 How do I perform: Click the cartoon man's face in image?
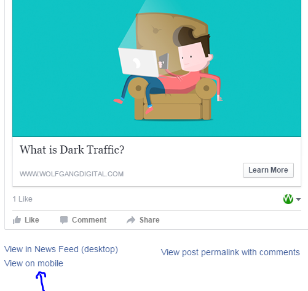click(191, 57)
